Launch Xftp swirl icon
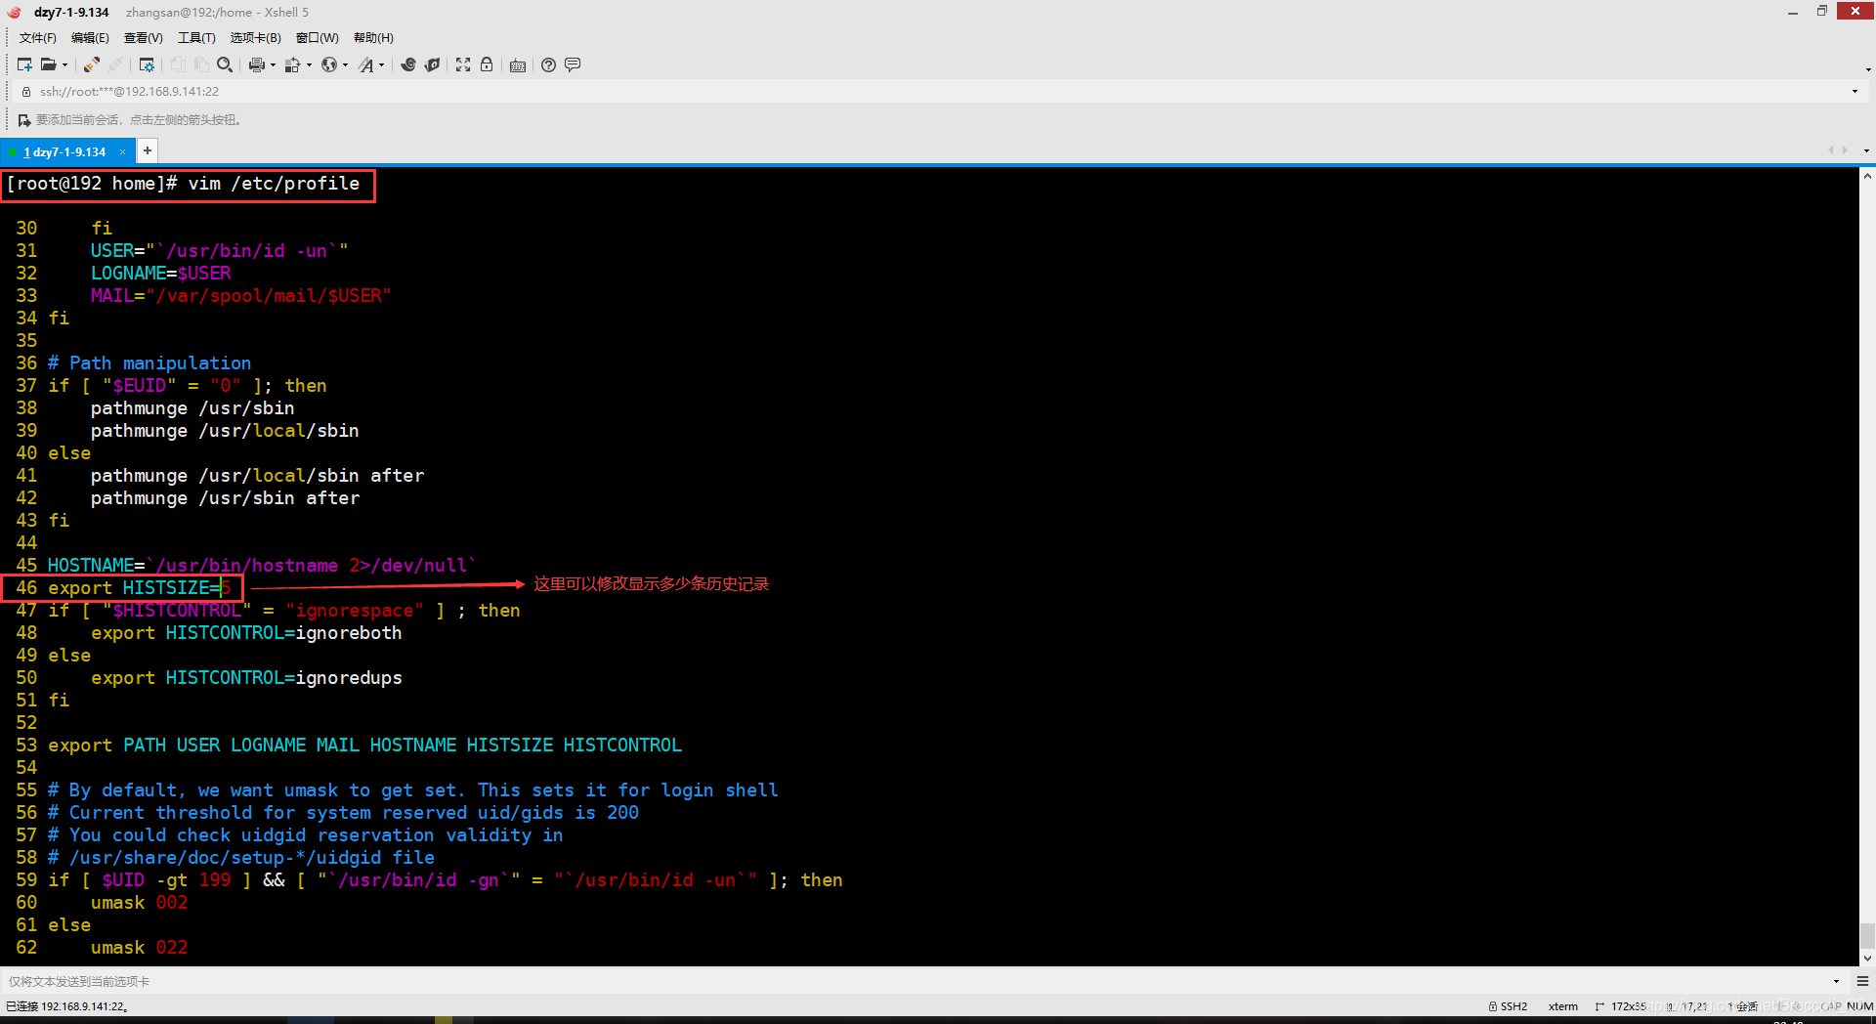 tap(408, 64)
